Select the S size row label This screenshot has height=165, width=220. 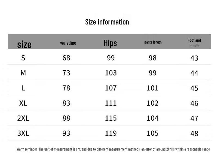(23, 58)
